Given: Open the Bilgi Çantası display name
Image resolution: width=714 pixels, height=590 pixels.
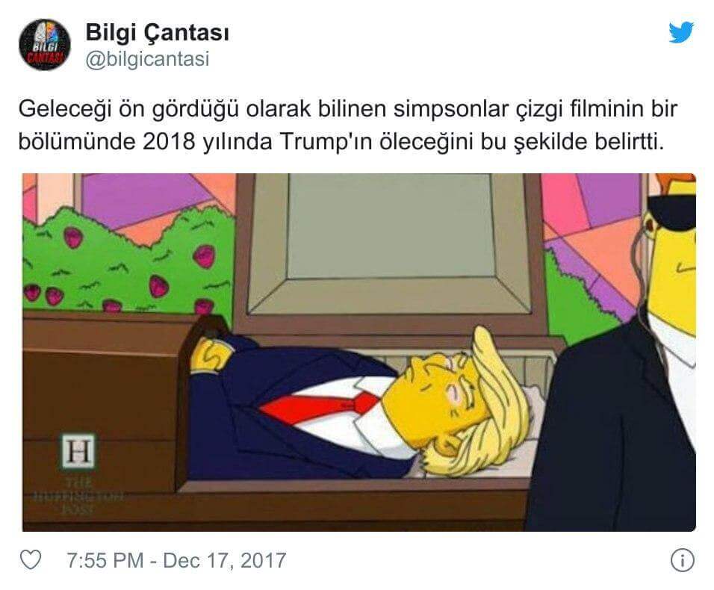Looking at the screenshot, I should click(x=157, y=32).
